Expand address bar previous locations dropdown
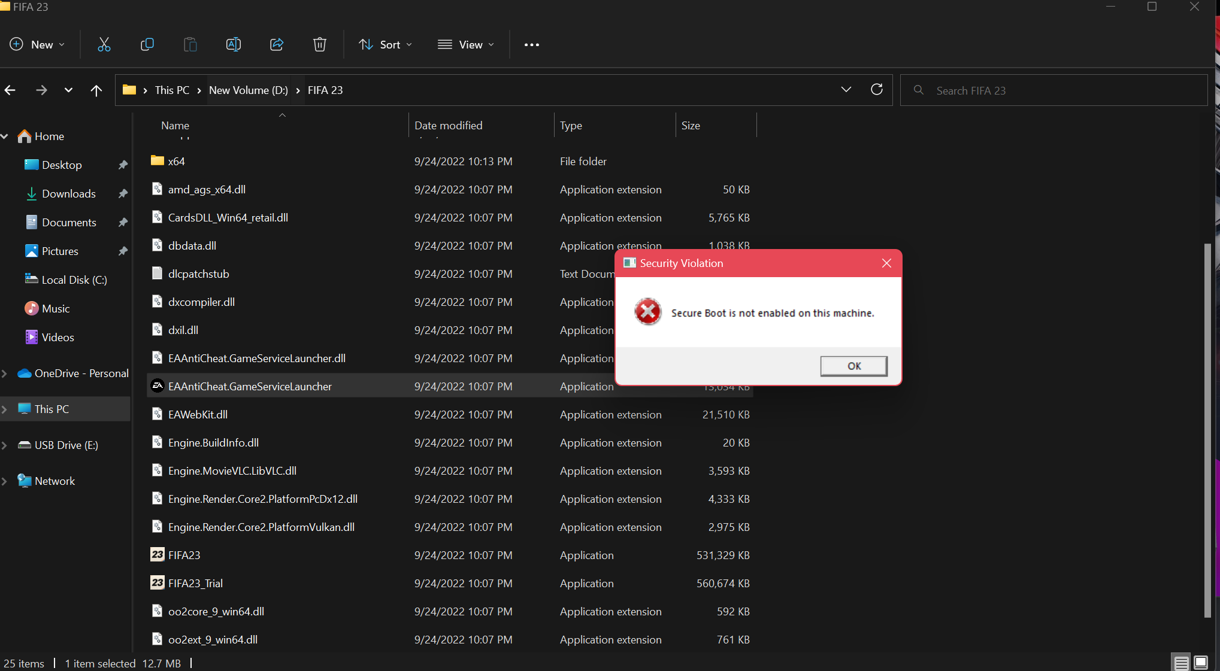 click(x=846, y=90)
